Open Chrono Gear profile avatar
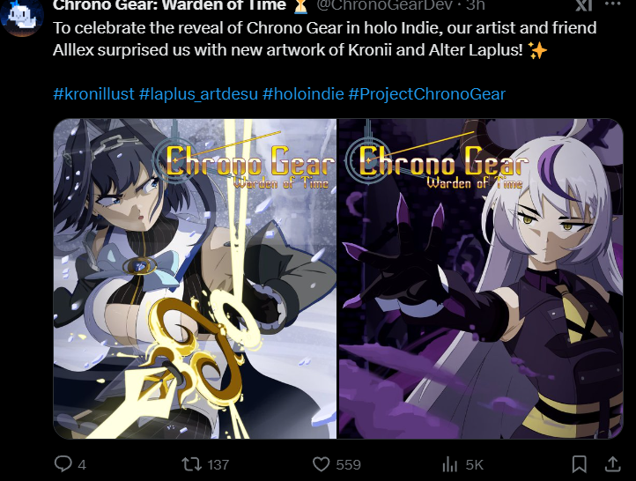Viewport: 636px width, 481px height. tap(22, 16)
